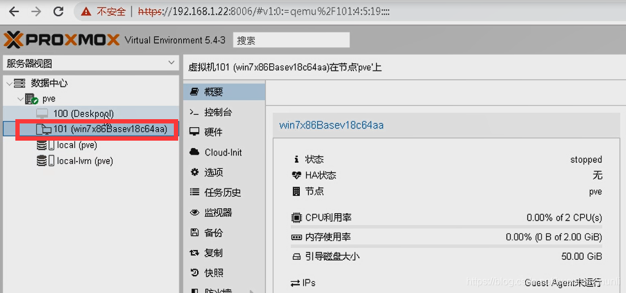Click the storage icon beside local (pve)

coord(45,146)
